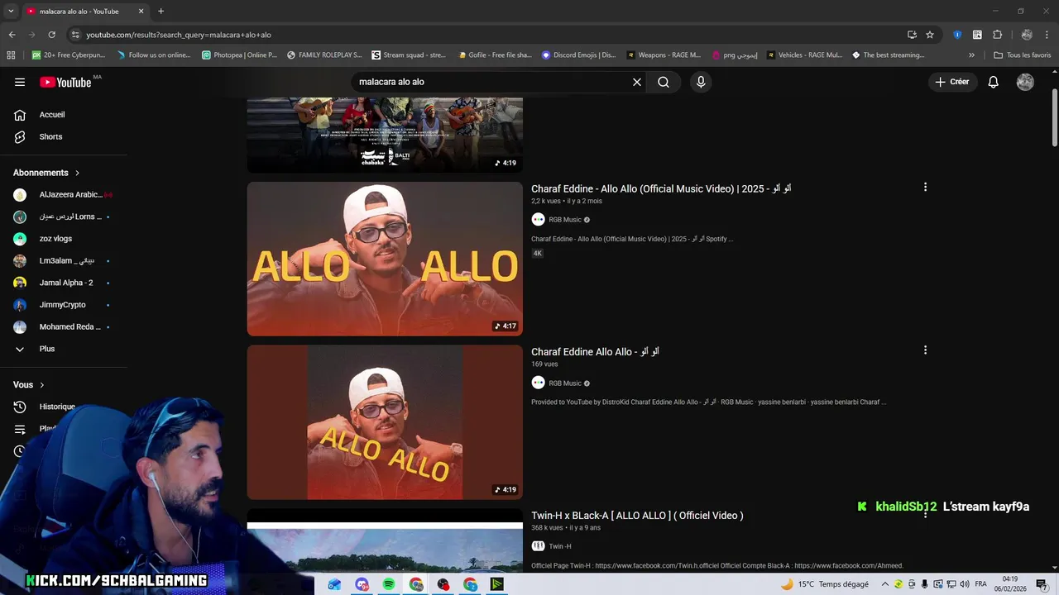Go back in the browser

(12, 35)
